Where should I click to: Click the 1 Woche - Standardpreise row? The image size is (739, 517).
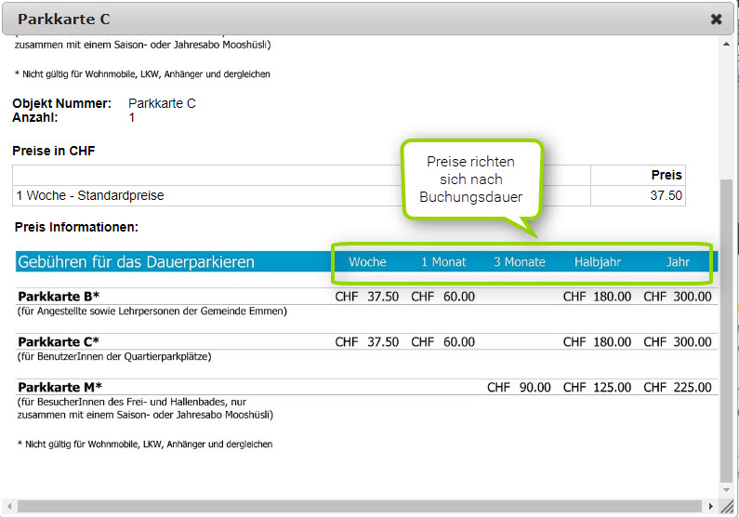click(x=89, y=196)
